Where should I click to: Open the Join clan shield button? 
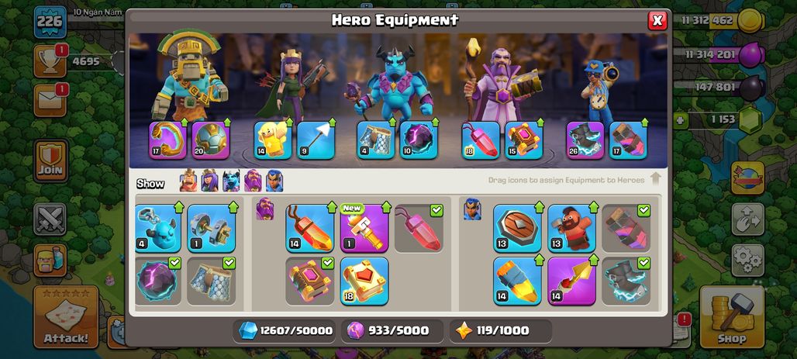[x=51, y=161]
